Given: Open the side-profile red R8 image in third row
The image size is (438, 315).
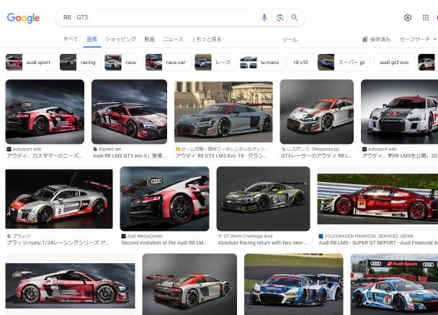Looking at the screenshot, I should 70,286.
